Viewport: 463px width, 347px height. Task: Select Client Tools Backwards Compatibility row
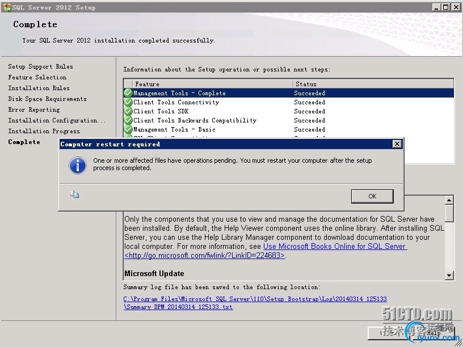click(288, 120)
